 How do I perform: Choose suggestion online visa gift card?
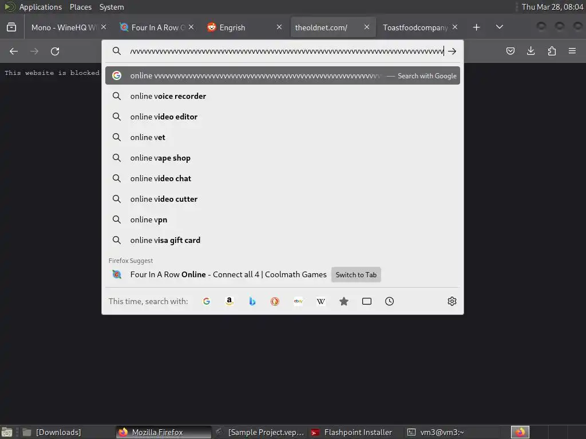click(283, 240)
